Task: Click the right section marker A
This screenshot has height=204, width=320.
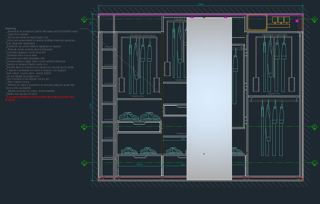Action: tap(314, 19)
